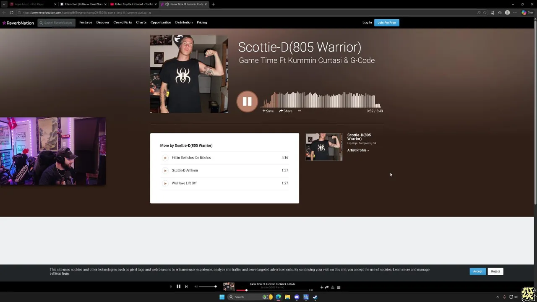
Task: Open the Pricing page
Action: click(x=202, y=23)
